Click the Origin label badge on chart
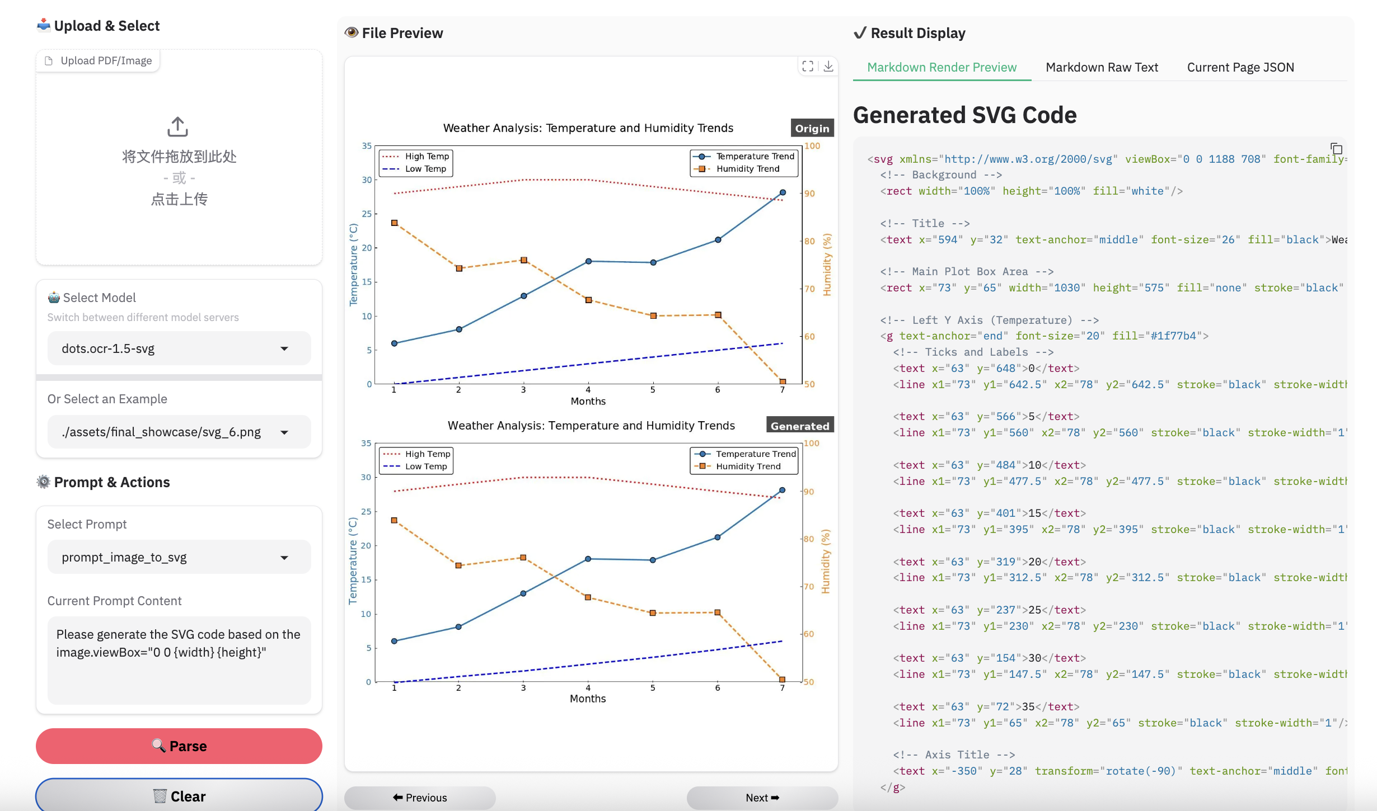 tap(812, 128)
